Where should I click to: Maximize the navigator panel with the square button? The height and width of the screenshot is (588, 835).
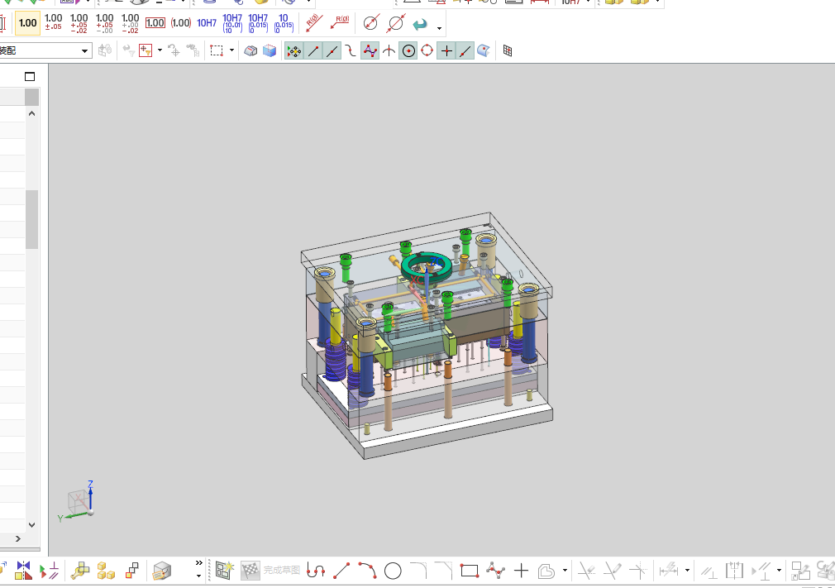click(30, 77)
